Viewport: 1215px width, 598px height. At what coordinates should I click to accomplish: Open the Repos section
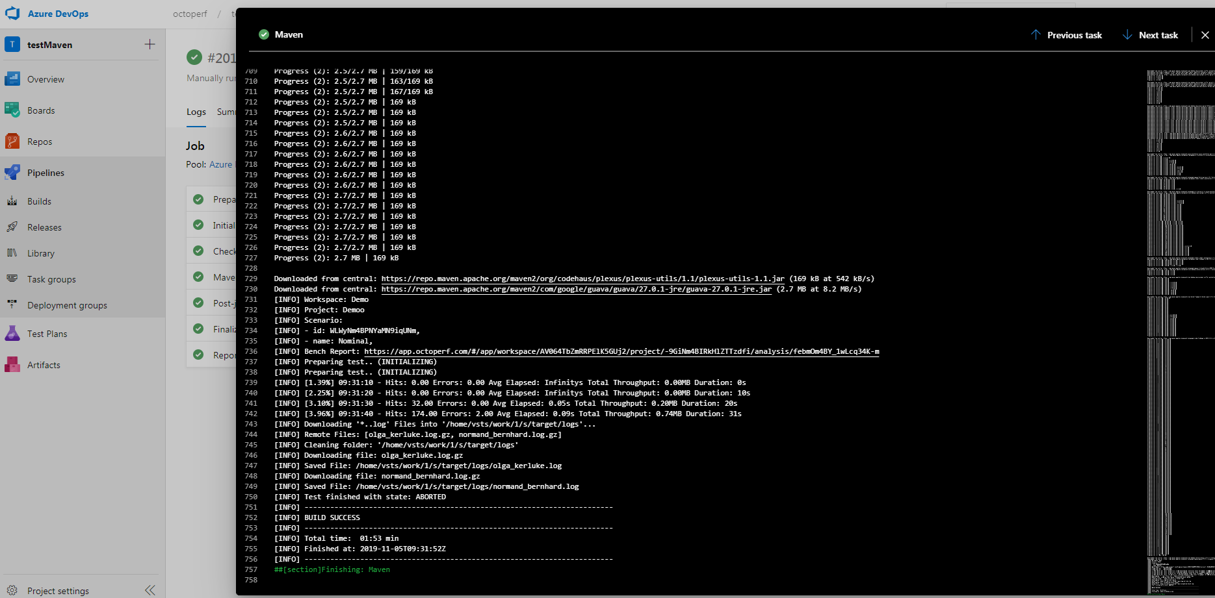coord(39,141)
